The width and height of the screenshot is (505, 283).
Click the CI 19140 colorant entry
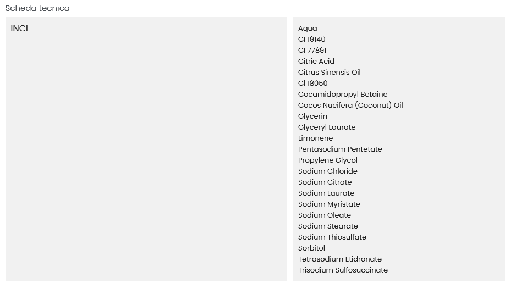(311, 40)
